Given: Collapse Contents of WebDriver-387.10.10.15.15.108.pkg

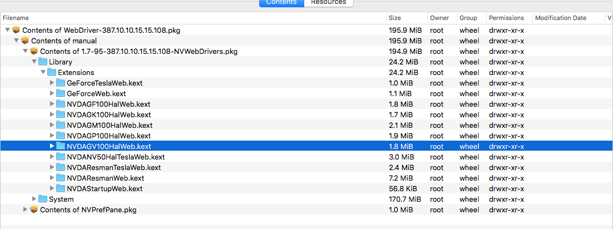Looking at the screenshot, I should point(7,30).
